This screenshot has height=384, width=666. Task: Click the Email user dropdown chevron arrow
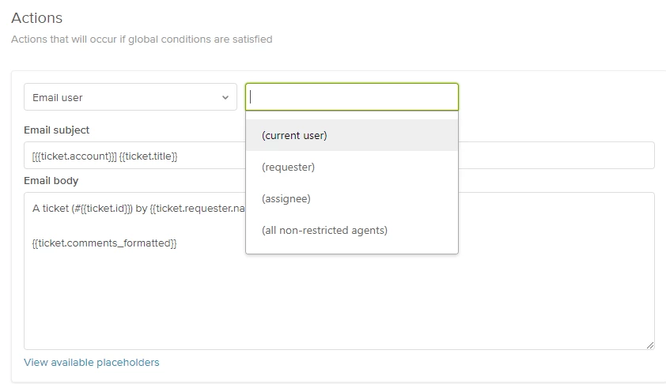coord(225,98)
